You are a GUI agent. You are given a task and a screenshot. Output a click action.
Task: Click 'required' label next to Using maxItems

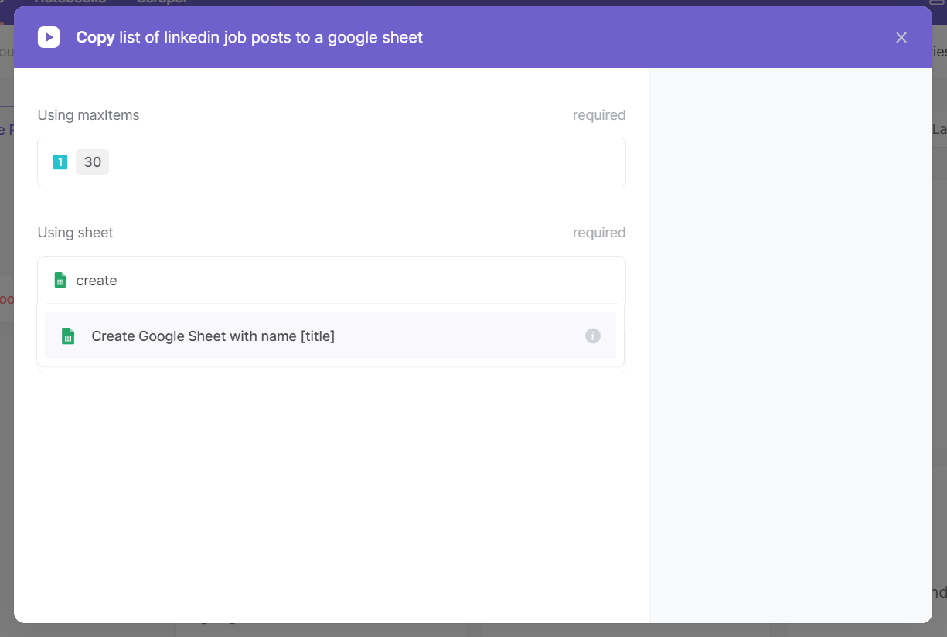(x=598, y=115)
